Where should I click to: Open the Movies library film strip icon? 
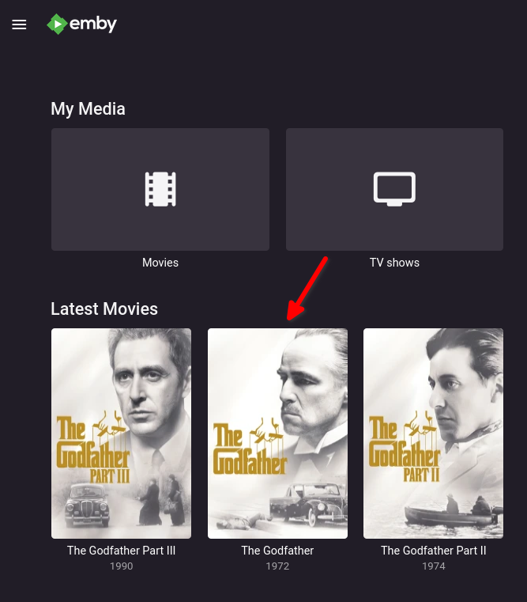(x=160, y=189)
